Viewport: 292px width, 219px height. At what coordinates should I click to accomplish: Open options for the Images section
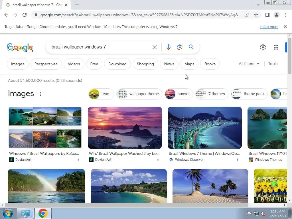[x=40, y=94]
